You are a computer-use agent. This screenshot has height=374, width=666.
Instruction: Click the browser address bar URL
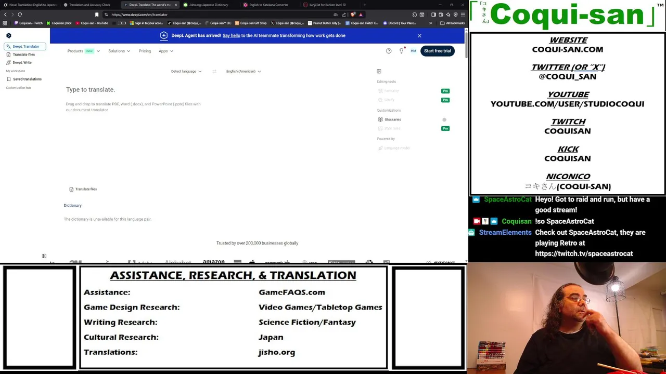click(139, 15)
